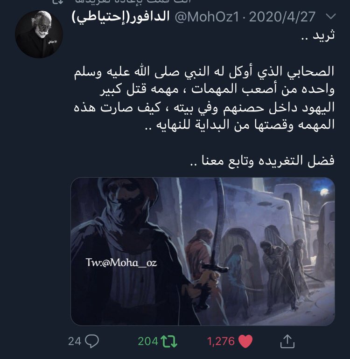Unlike the tweet via red heart
This screenshot has height=359, width=350.
[x=245, y=341]
